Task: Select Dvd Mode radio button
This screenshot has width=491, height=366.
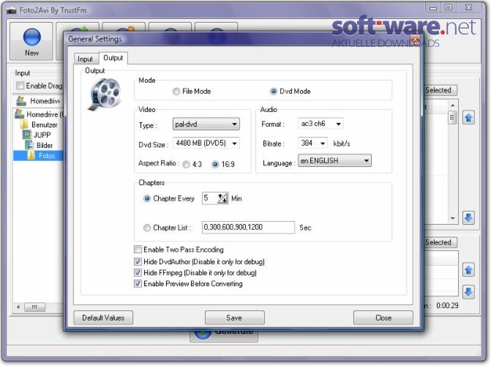Action: click(x=274, y=91)
